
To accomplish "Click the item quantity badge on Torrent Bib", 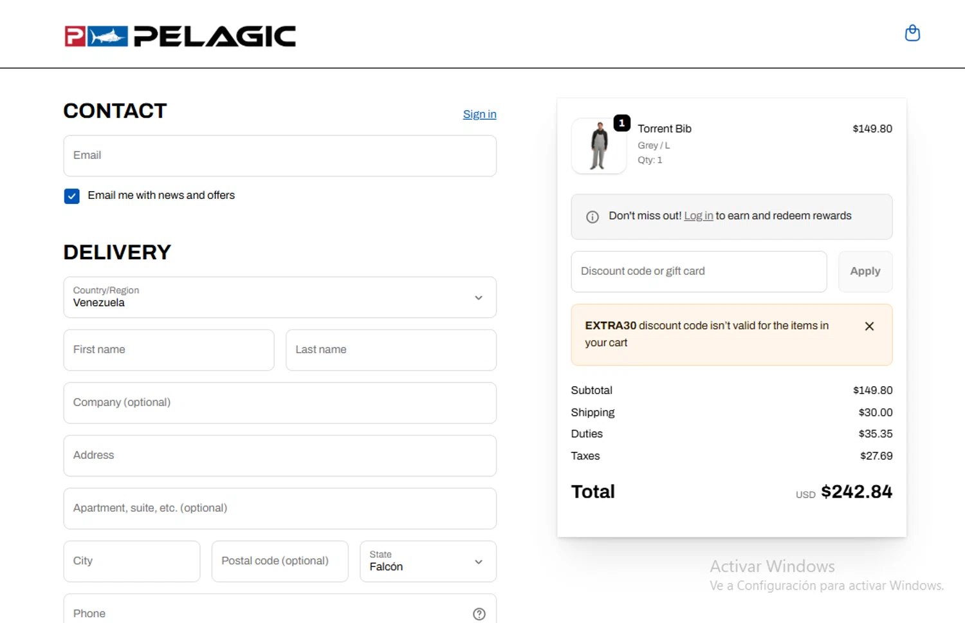I will (x=621, y=123).
